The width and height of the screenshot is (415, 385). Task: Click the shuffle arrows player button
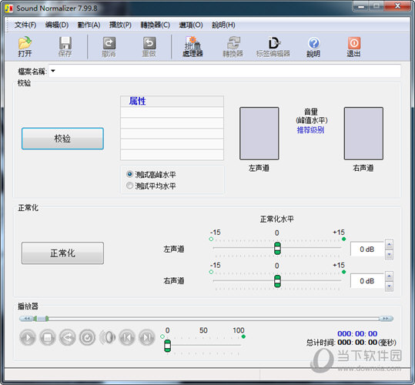68,337
